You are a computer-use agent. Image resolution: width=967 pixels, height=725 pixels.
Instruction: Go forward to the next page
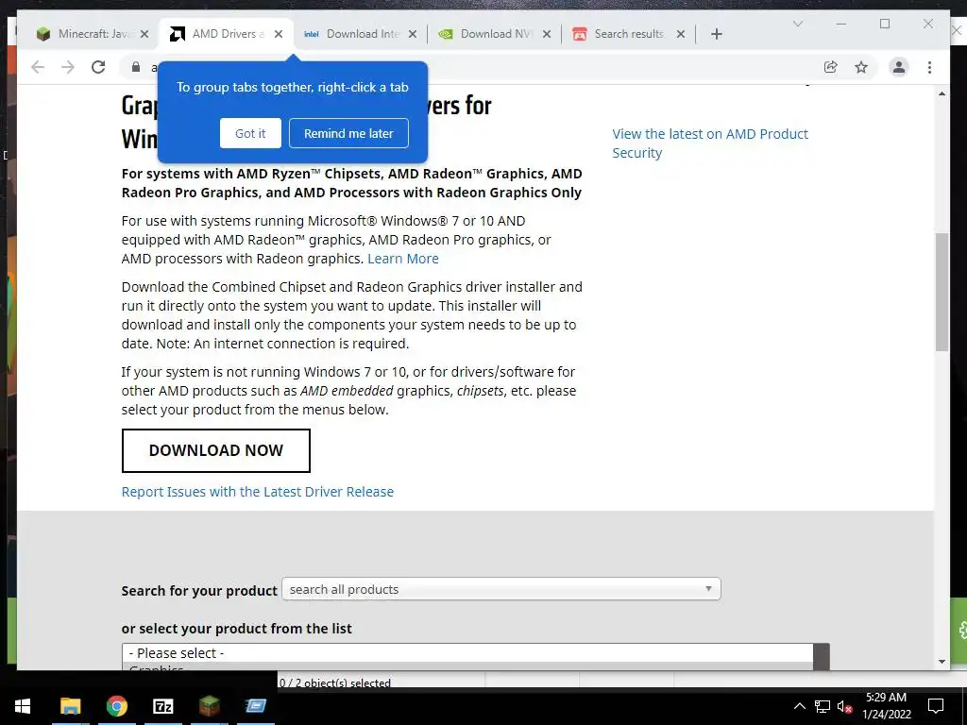click(68, 67)
